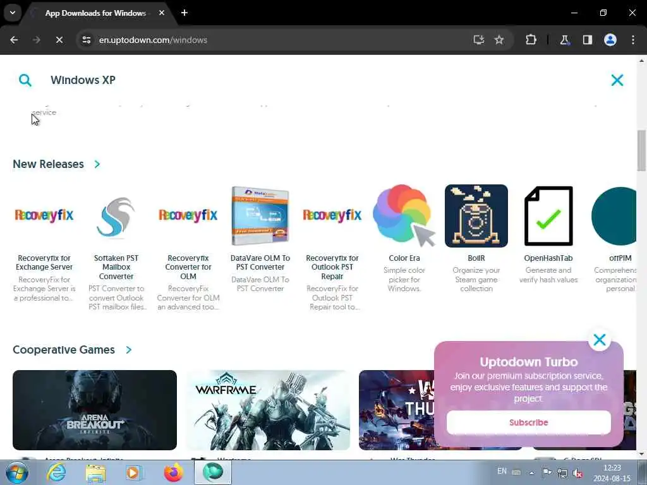
Task: Open the Chrome Labs flask icon
Action: [564, 40]
